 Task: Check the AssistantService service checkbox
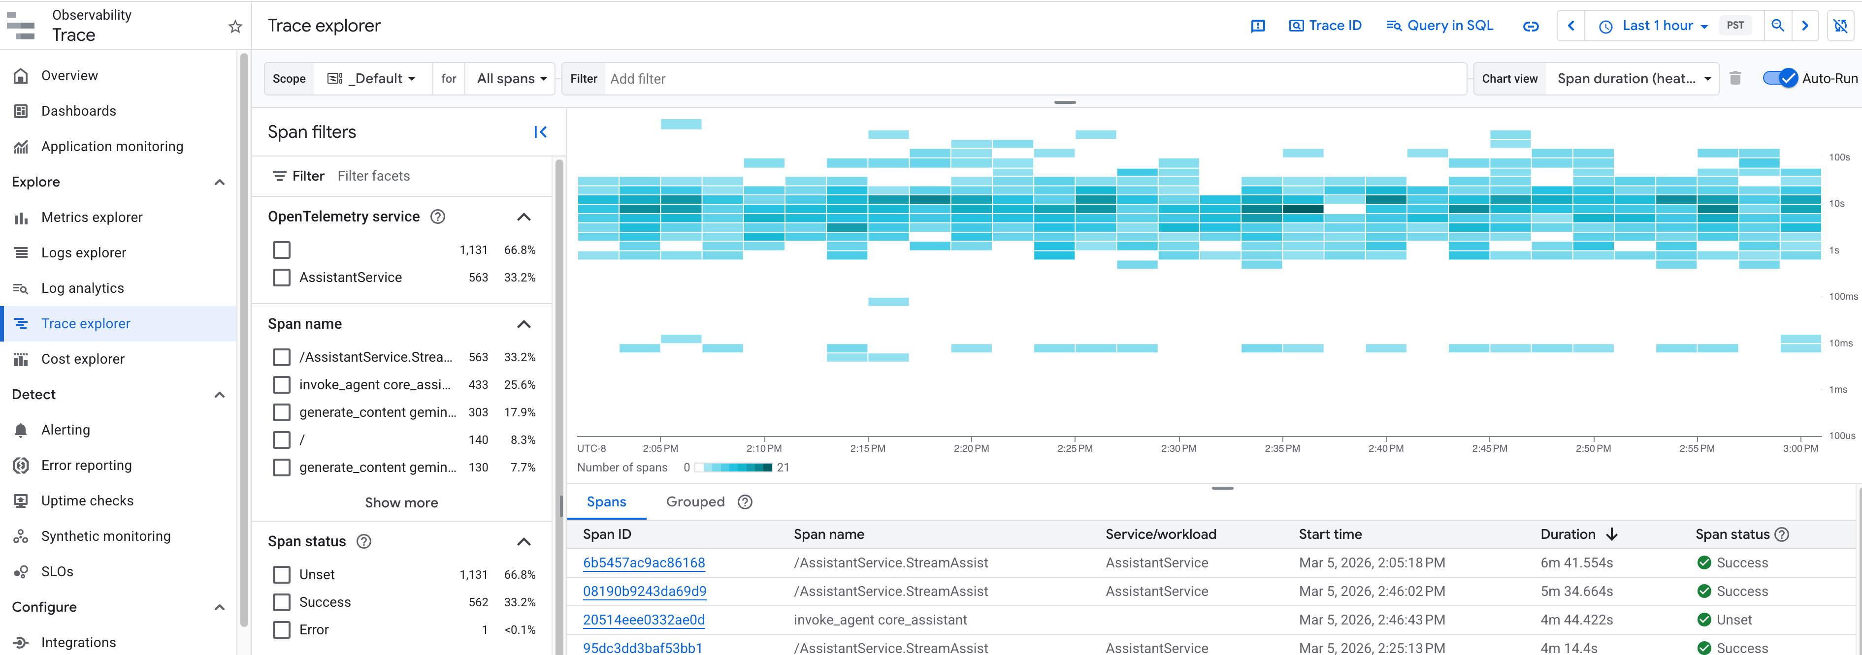281,277
